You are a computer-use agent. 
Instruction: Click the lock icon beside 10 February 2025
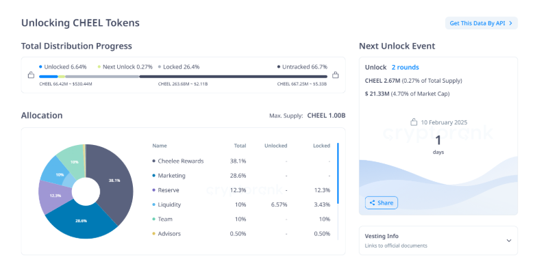(414, 122)
